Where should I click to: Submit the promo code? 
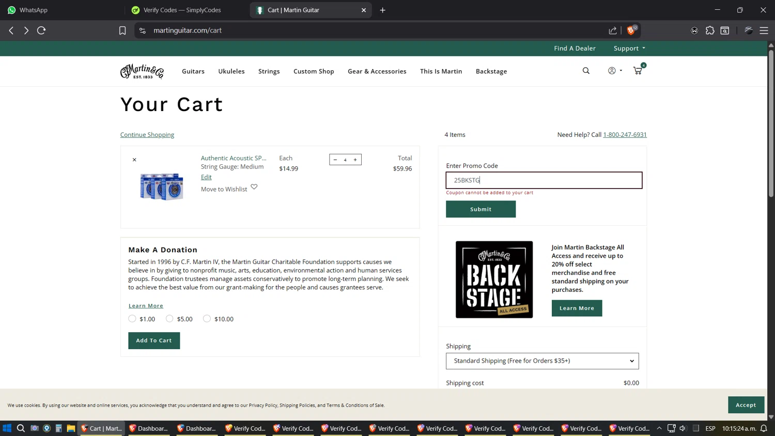481,209
